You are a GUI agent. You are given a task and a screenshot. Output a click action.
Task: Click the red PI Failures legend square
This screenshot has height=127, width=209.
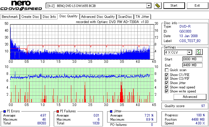tap(57, 111)
